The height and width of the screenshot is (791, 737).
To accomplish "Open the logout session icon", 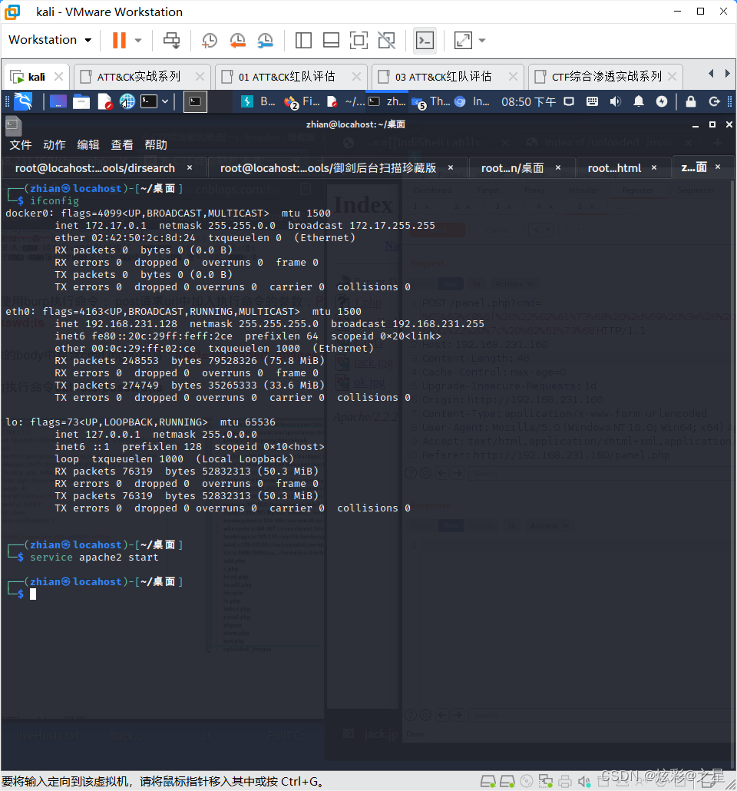I will point(714,102).
